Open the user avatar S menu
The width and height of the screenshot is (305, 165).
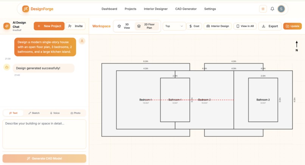pyautogui.click(x=281, y=9)
